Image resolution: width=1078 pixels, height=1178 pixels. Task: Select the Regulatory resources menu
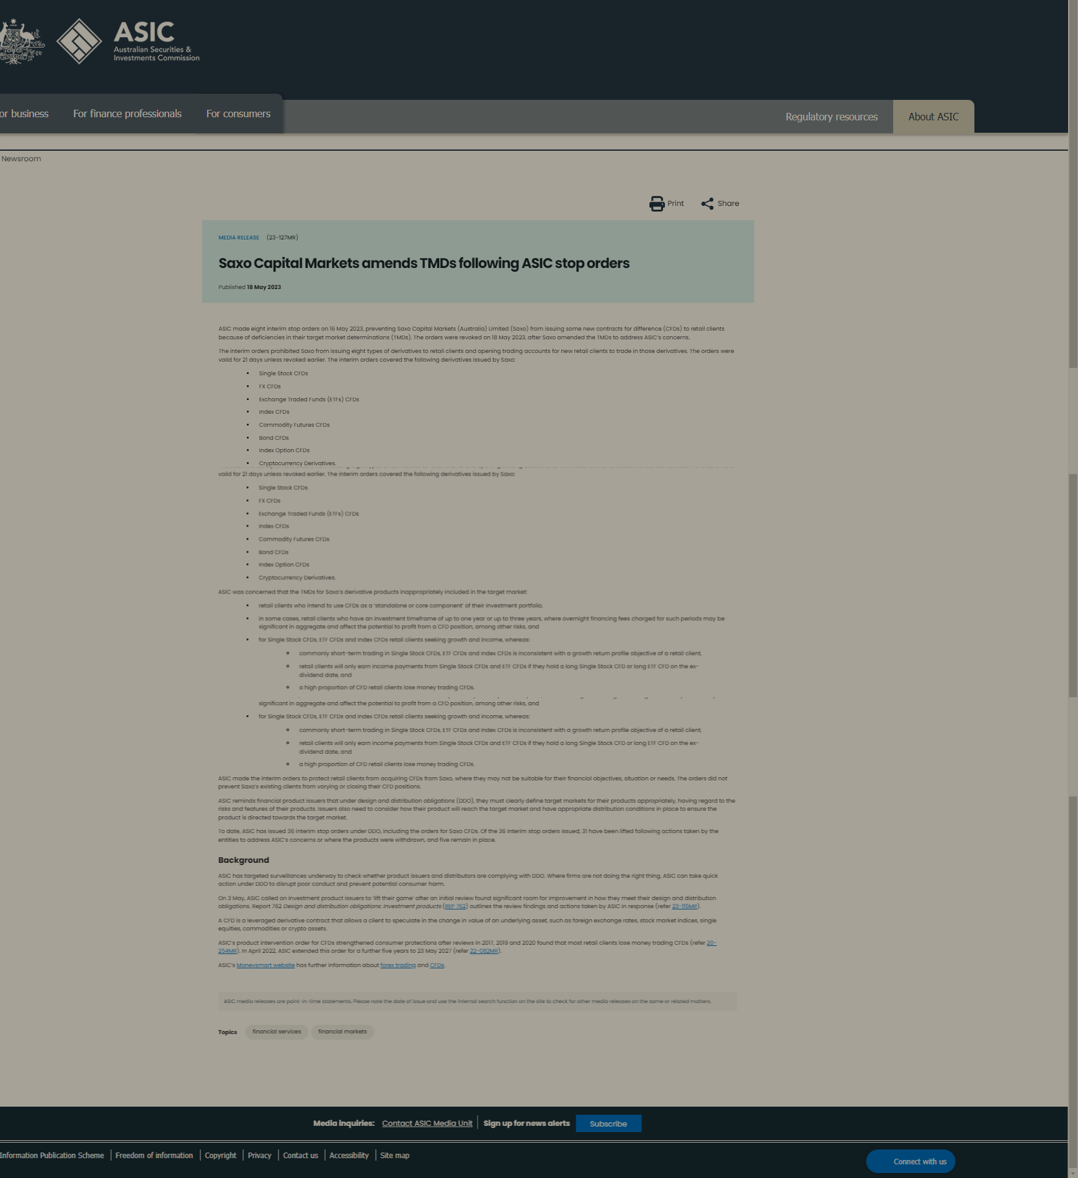pyautogui.click(x=831, y=117)
